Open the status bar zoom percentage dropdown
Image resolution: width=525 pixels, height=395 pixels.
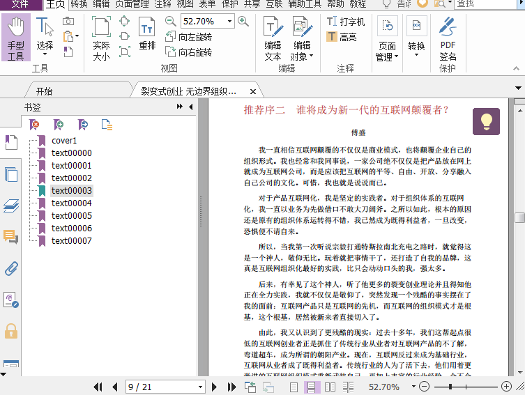413,387
